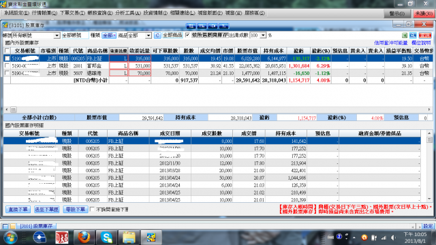Open the 種類 全部 dropdown
This screenshot has height=245, width=436.
coord(109,35)
